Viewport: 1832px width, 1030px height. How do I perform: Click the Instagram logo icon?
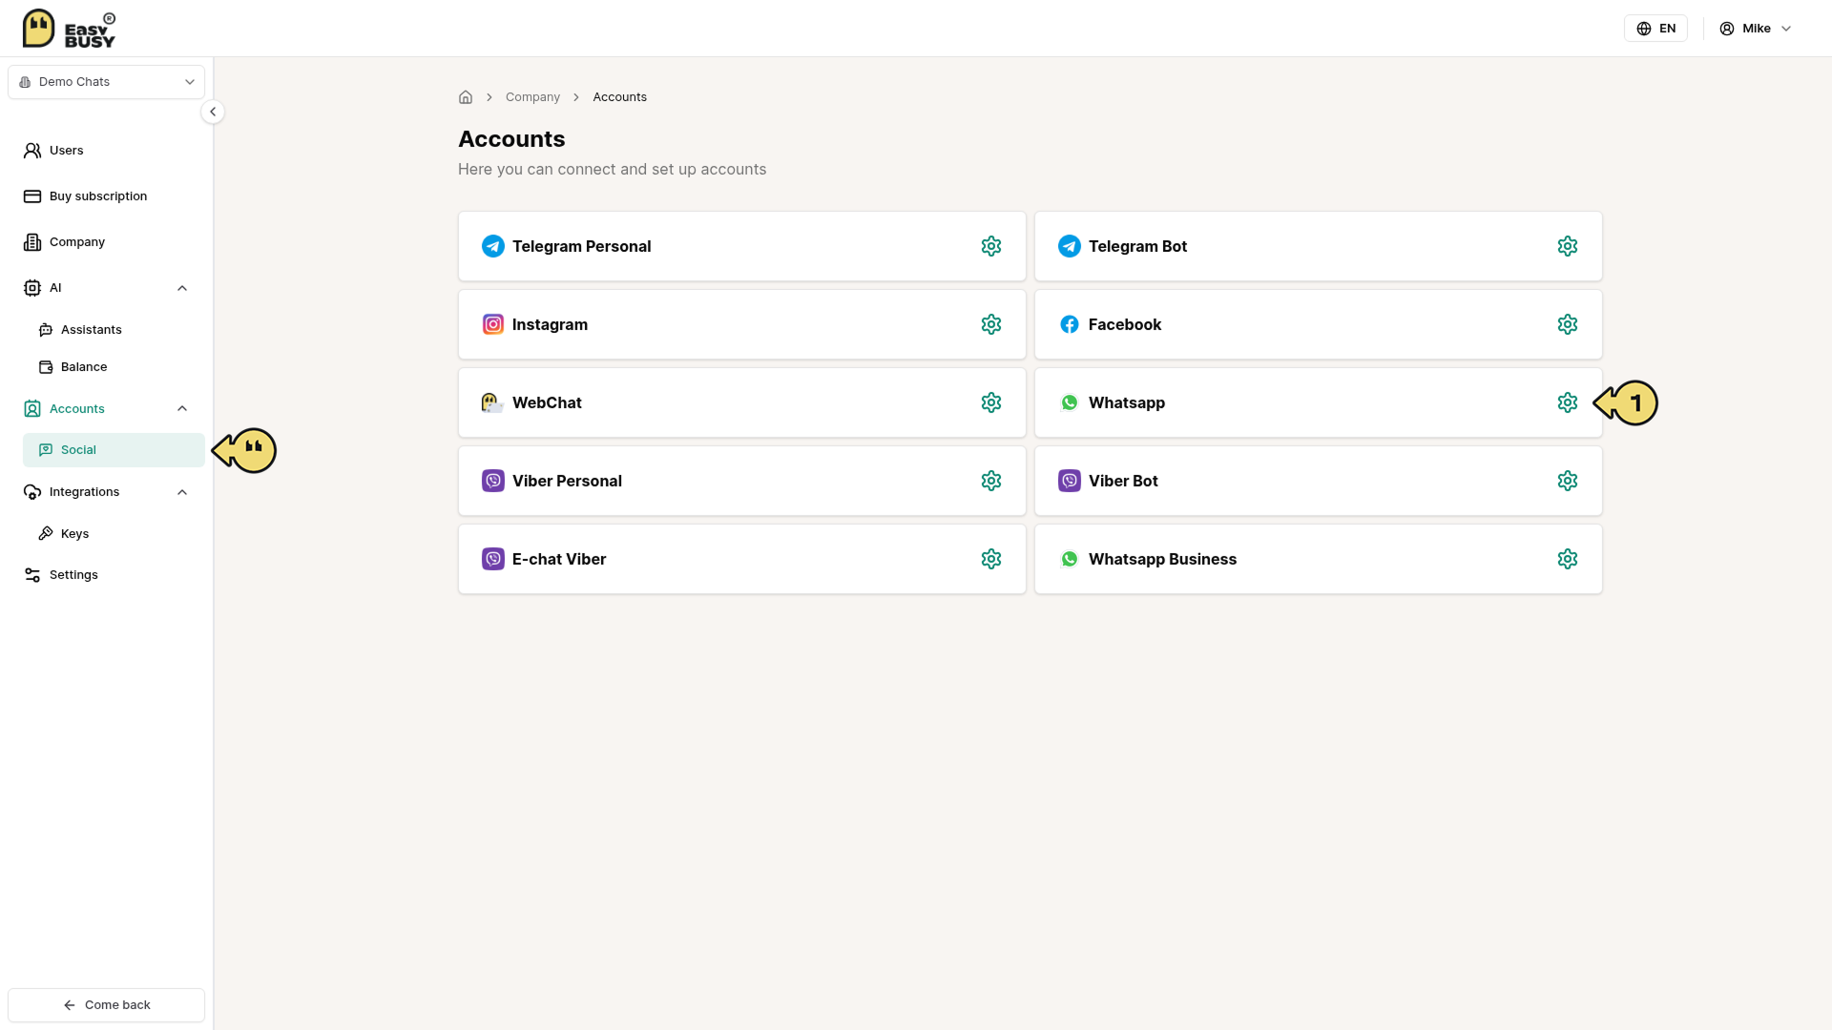[x=493, y=324]
